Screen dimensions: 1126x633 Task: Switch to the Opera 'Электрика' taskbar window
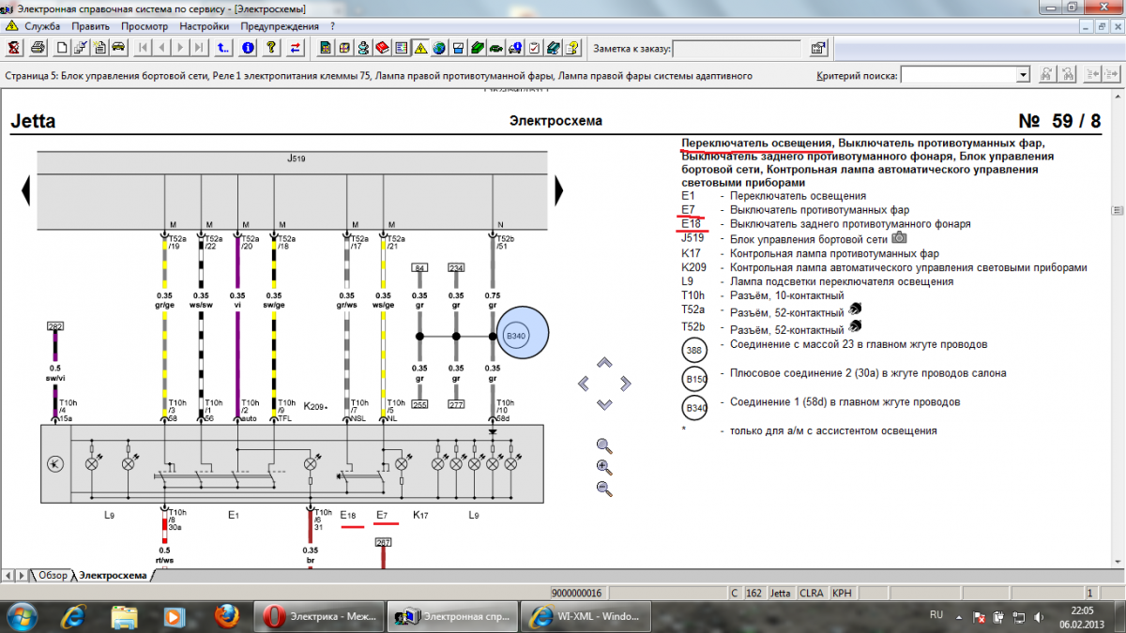[320, 616]
